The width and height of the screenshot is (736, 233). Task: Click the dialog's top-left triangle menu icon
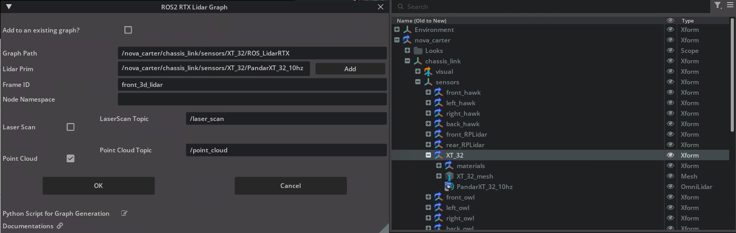click(9, 7)
